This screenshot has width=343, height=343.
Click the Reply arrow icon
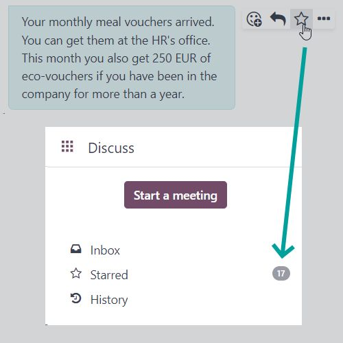[278, 19]
